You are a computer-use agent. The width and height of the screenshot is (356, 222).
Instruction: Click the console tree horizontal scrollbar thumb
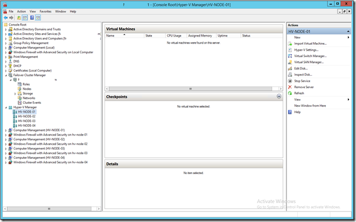coord(49,208)
